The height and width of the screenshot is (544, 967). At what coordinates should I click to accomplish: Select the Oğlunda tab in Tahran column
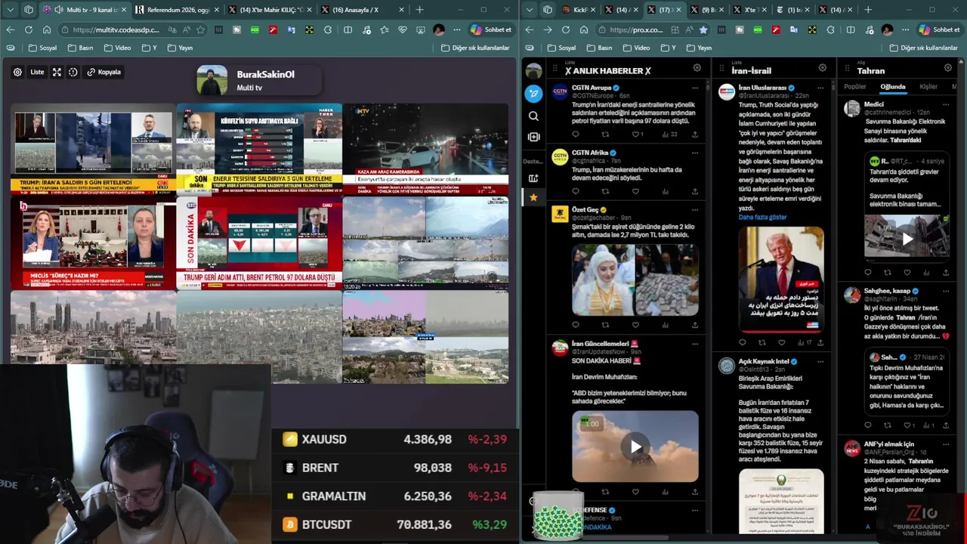[892, 87]
